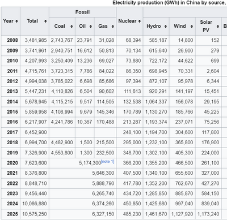Screen dimensions: 227x220
Task: Click fossil value 6,327,150 for 2025
Action: (x=103, y=214)
